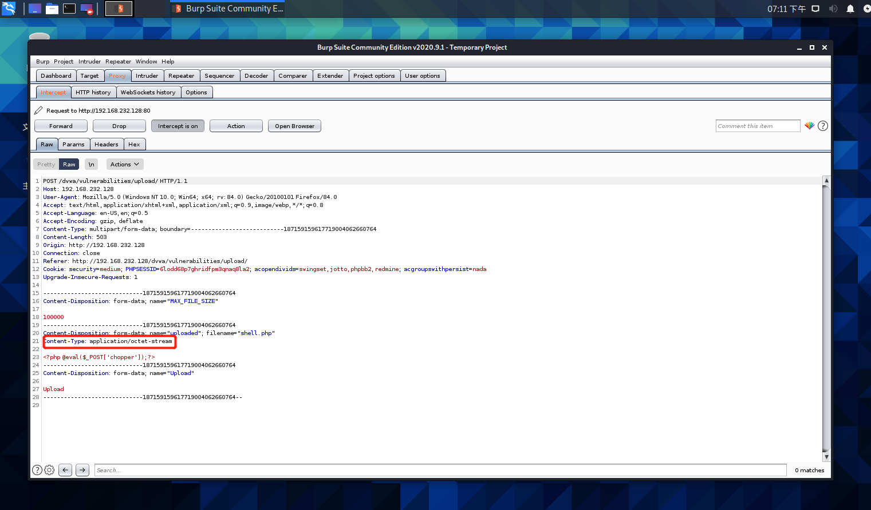This screenshot has width=871, height=510.
Task: Open the User options tab
Action: click(x=423, y=75)
